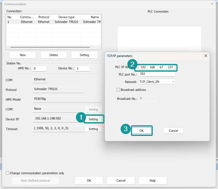The height and width of the screenshot is (189, 218).
Task: Click Help button at the bottom
Action: (153, 180)
